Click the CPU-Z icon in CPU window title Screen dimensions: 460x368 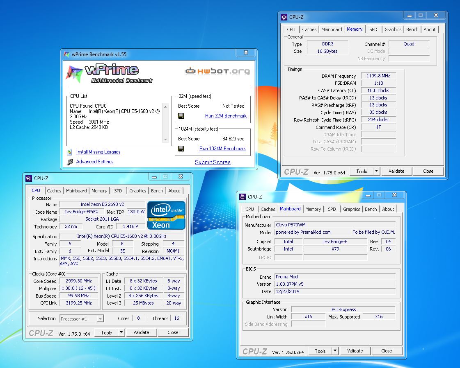pyautogui.click(x=28, y=178)
